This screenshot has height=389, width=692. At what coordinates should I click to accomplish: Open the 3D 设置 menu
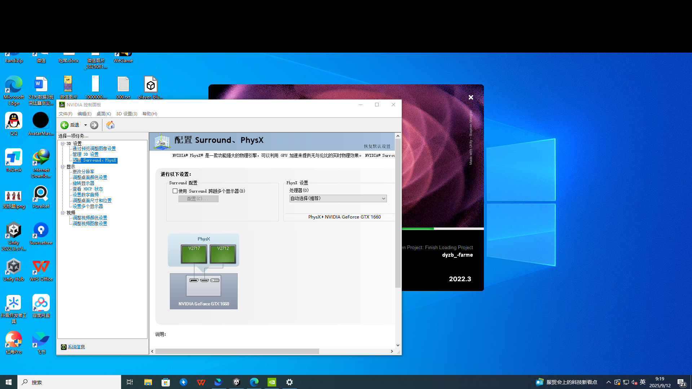pos(127,114)
